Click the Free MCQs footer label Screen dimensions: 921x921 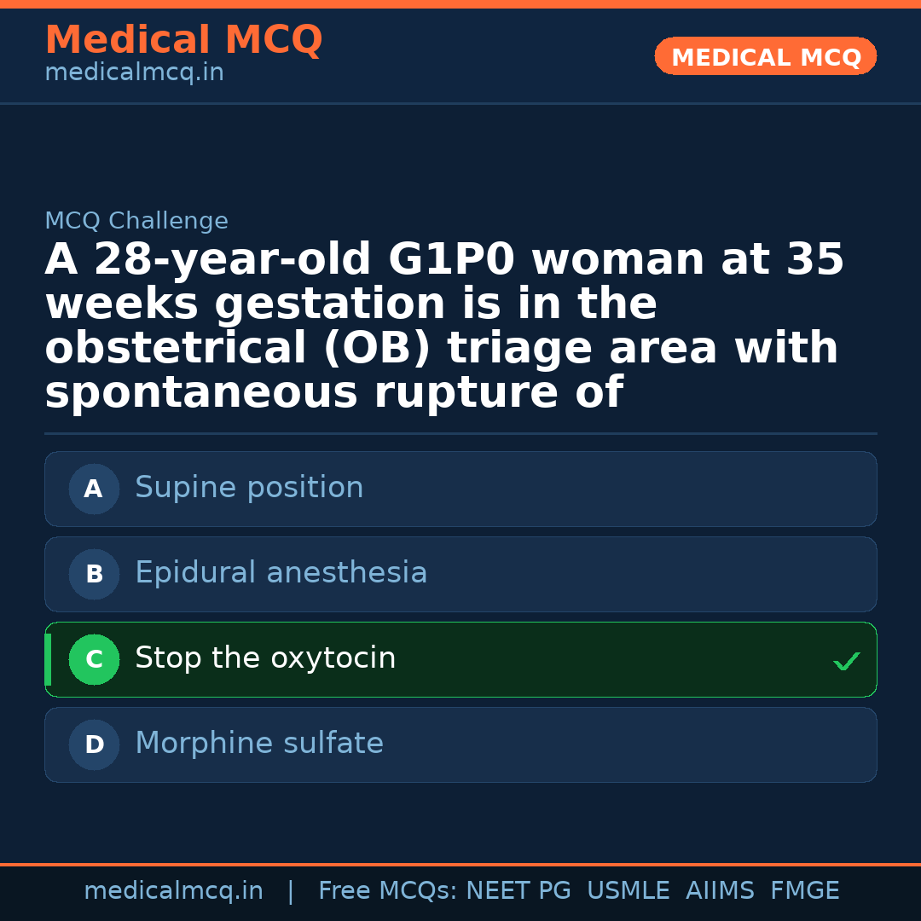[387, 891]
